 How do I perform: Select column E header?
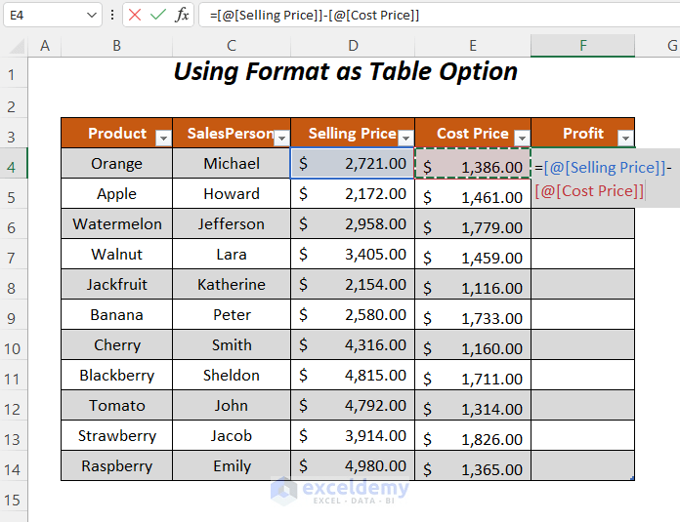point(473,46)
